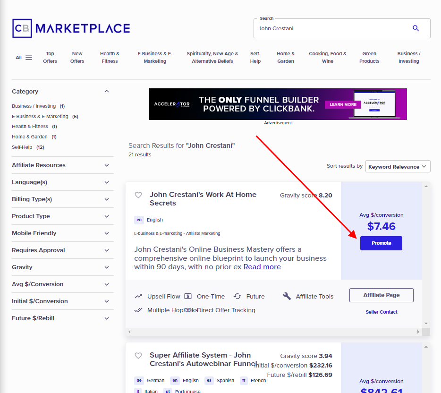Click the 'de' German language badge
441x393 pixels.
pyautogui.click(x=139, y=380)
